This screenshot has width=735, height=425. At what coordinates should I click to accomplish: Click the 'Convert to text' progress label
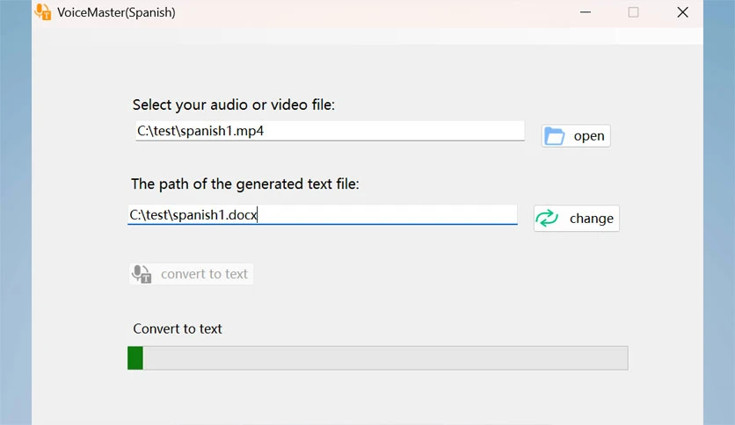click(x=178, y=328)
